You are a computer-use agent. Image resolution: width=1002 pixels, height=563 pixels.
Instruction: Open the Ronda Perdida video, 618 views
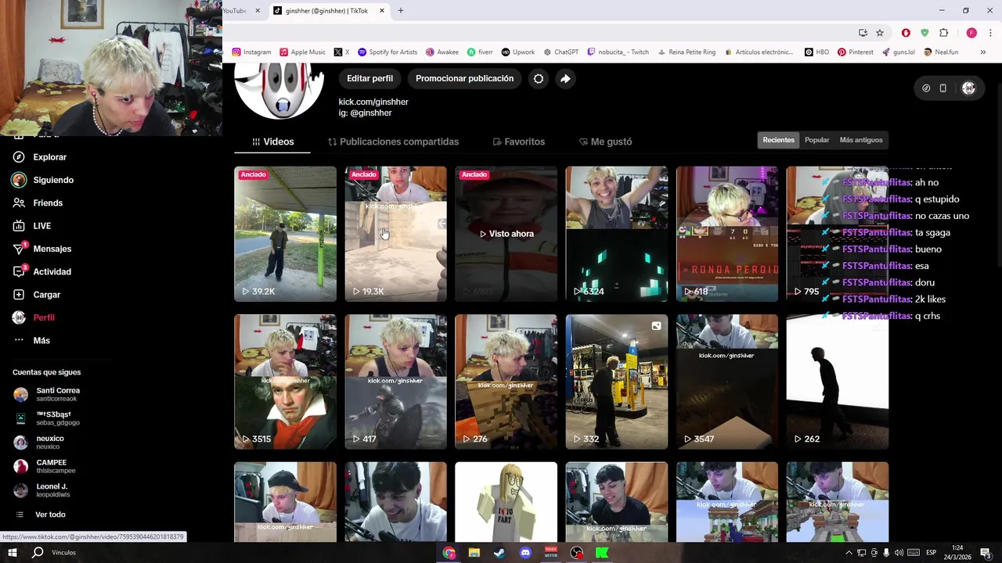click(x=726, y=234)
